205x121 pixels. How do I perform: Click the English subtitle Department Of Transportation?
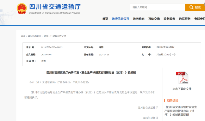54,13
